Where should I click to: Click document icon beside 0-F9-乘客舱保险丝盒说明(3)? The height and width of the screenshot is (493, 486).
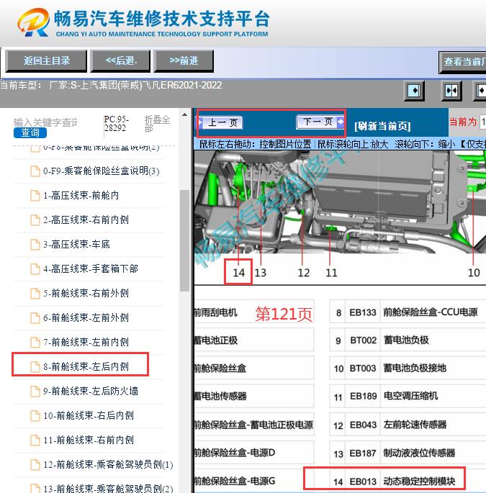pos(35,171)
